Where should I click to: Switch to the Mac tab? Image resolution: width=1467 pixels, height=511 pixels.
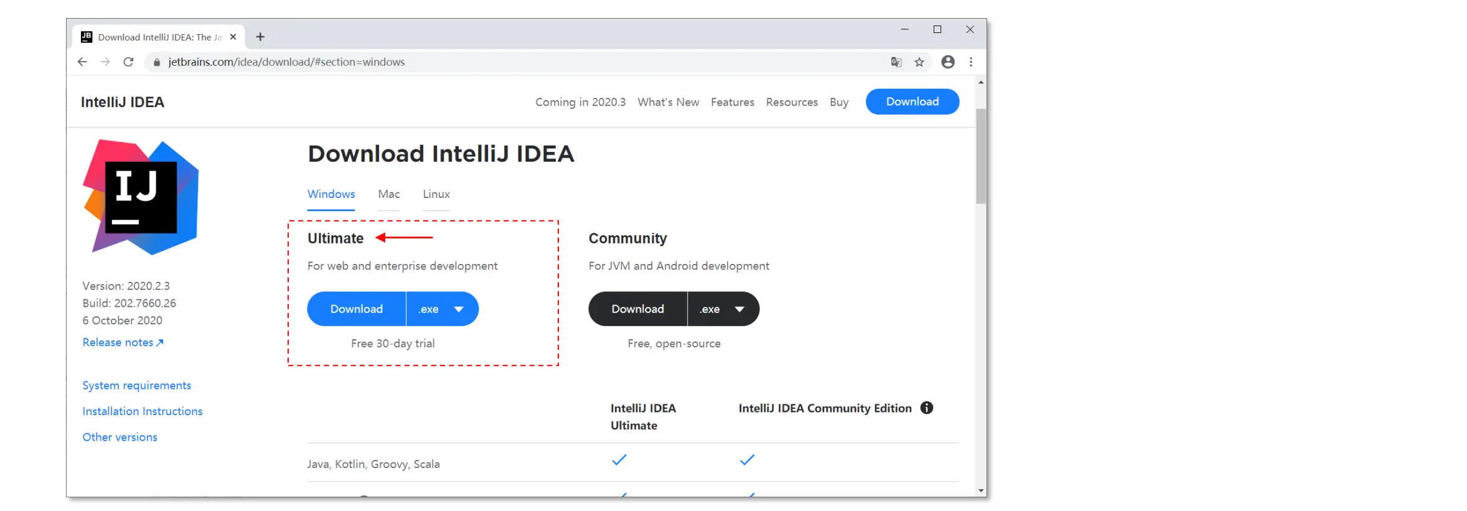389,194
